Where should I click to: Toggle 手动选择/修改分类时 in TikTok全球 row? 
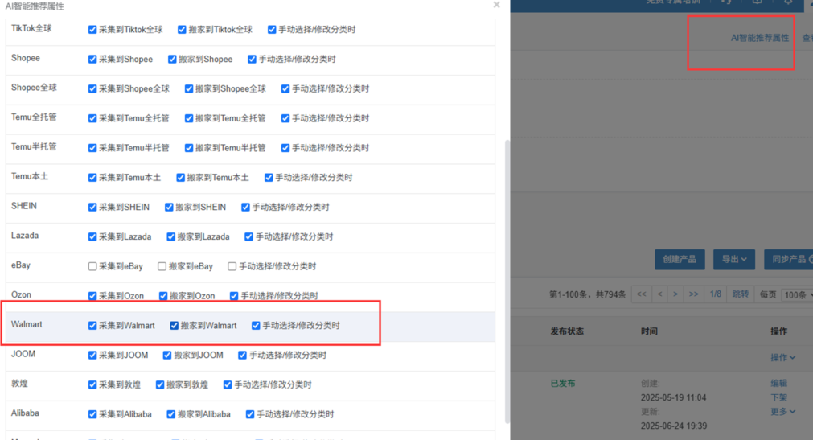272,30
